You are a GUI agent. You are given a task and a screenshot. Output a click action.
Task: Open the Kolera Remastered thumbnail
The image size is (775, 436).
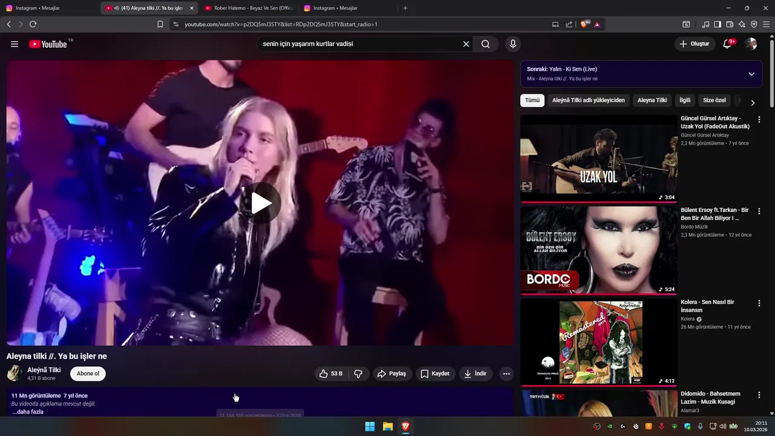[599, 342]
